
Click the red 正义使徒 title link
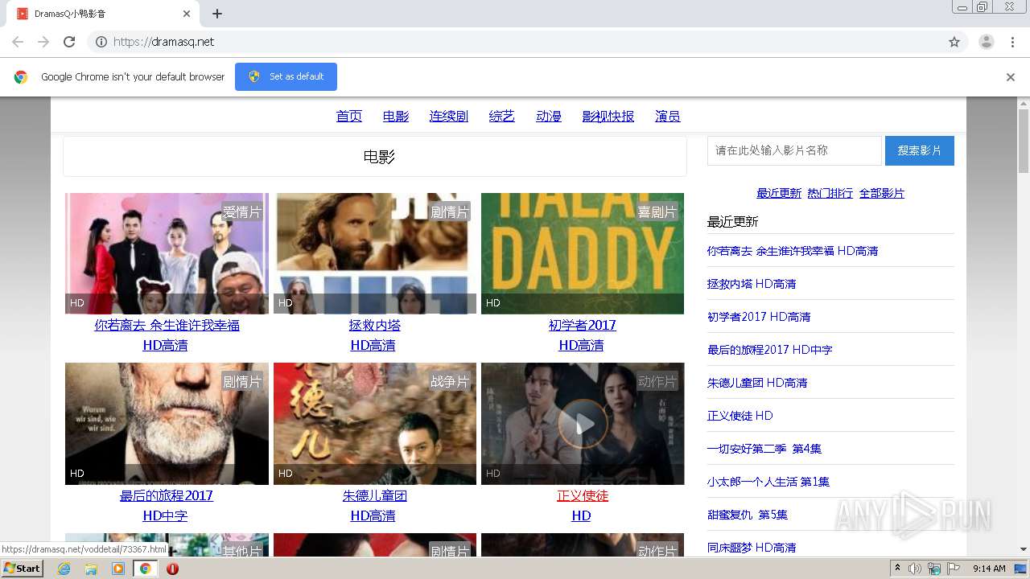(583, 495)
